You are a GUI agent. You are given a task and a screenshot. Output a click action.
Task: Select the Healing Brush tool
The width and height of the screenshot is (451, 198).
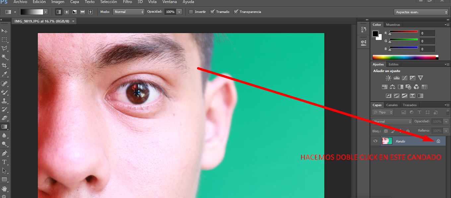[5, 83]
